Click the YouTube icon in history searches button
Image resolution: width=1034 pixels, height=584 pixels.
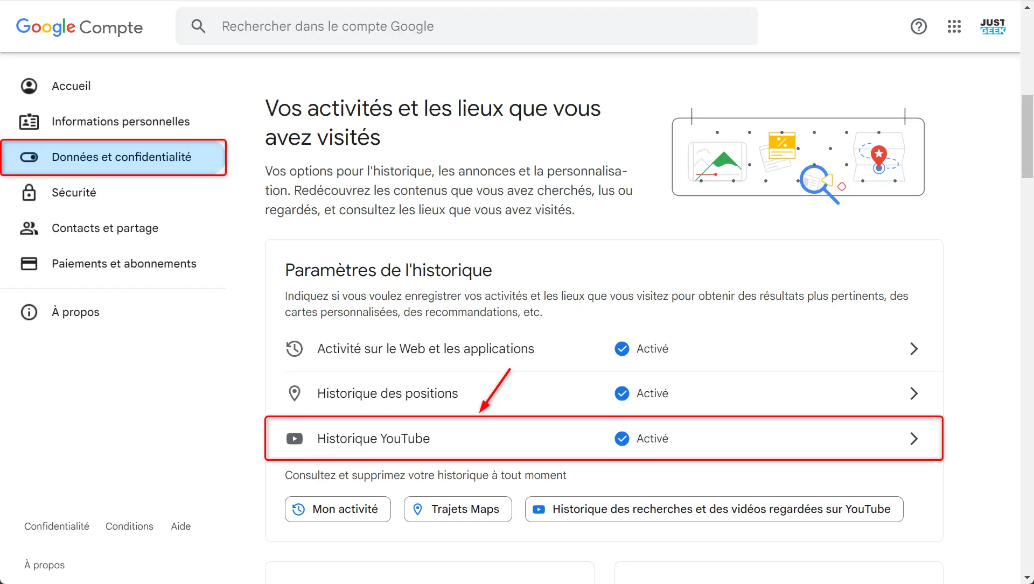pos(539,509)
